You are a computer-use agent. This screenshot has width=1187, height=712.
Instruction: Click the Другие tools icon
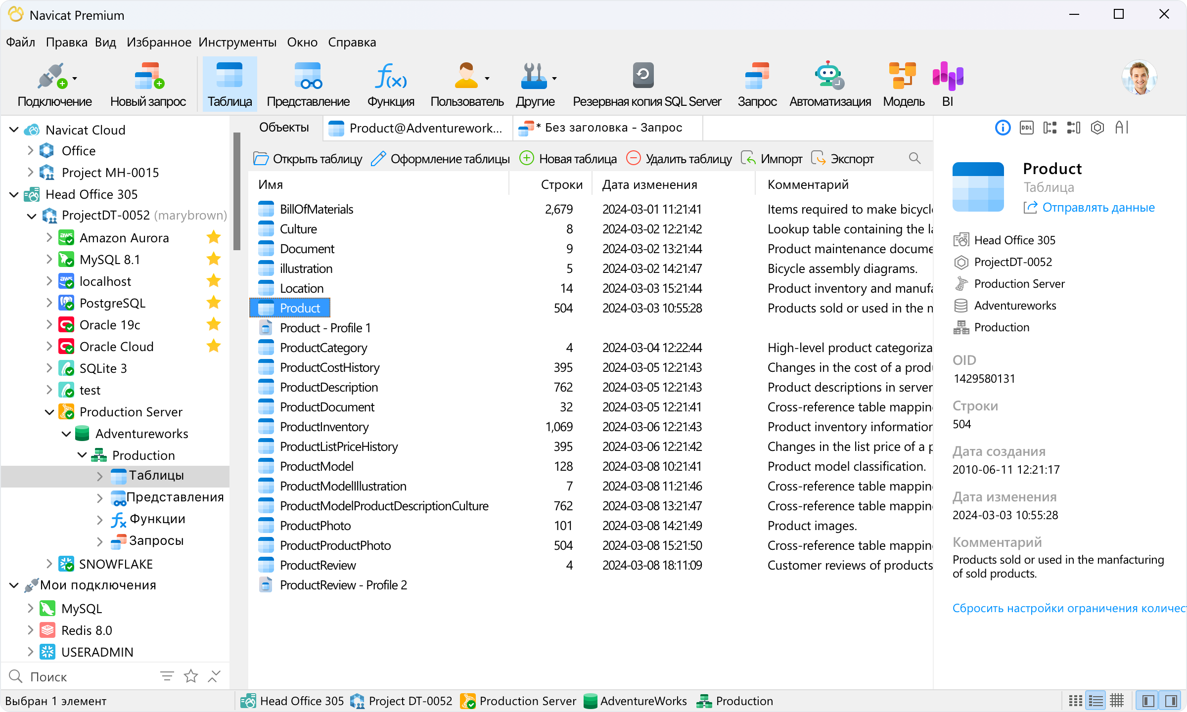pyautogui.click(x=535, y=85)
